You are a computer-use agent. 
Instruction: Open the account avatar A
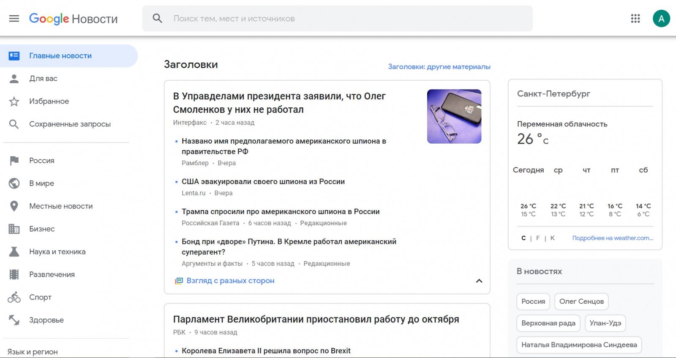(661, 19)
